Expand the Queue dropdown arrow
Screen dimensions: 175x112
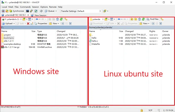[x=56, y=11]
